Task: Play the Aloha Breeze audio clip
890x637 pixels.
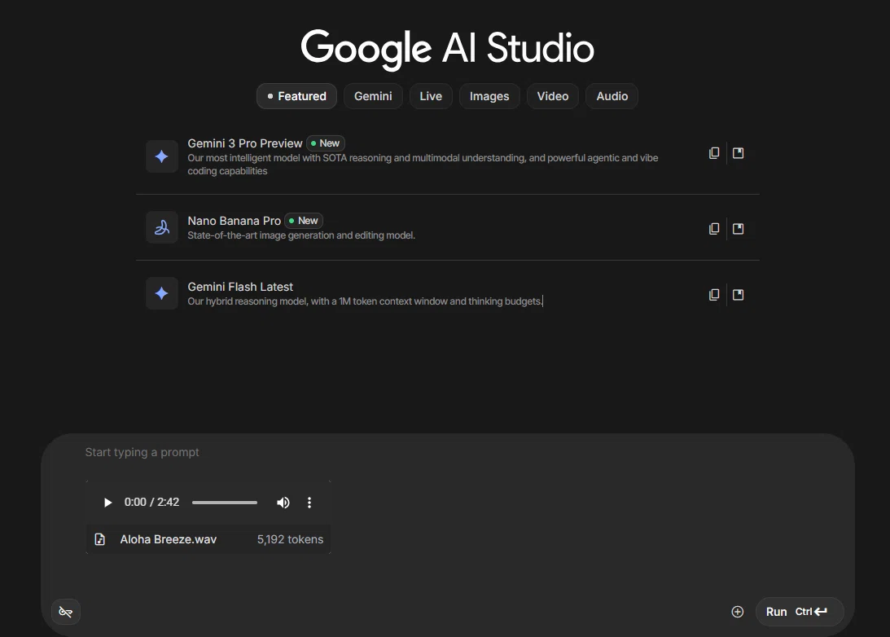Action: [107, 503]
